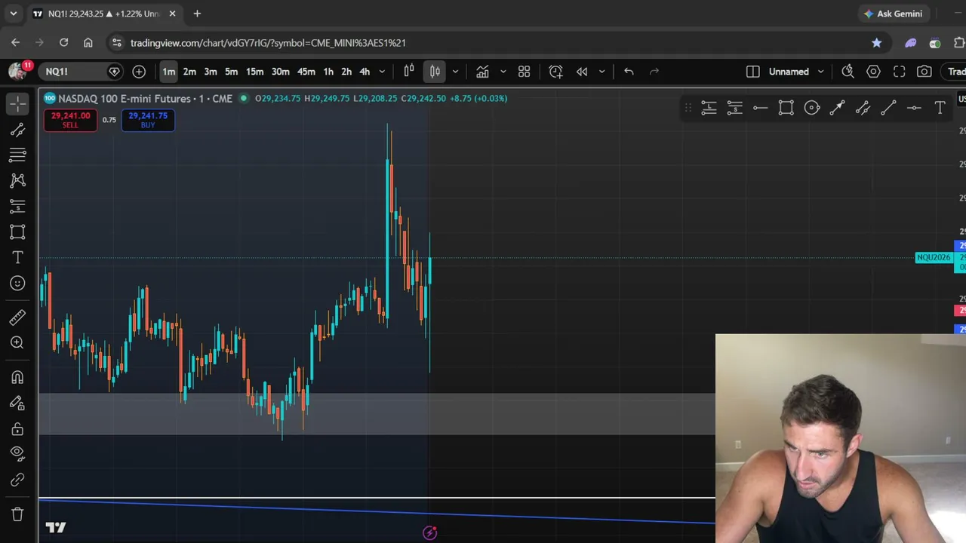Click the trash Remove Objects icon

17,514
